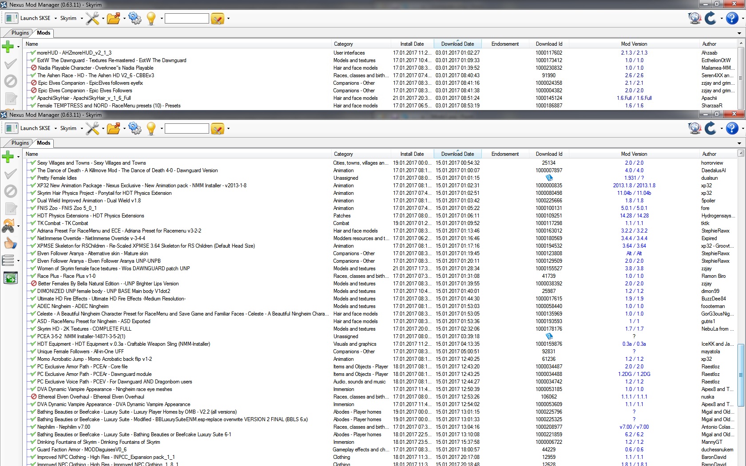Click thumbs-up endorse icon in lower sidebar
This screenshot has height=466, width=746.
10,243
